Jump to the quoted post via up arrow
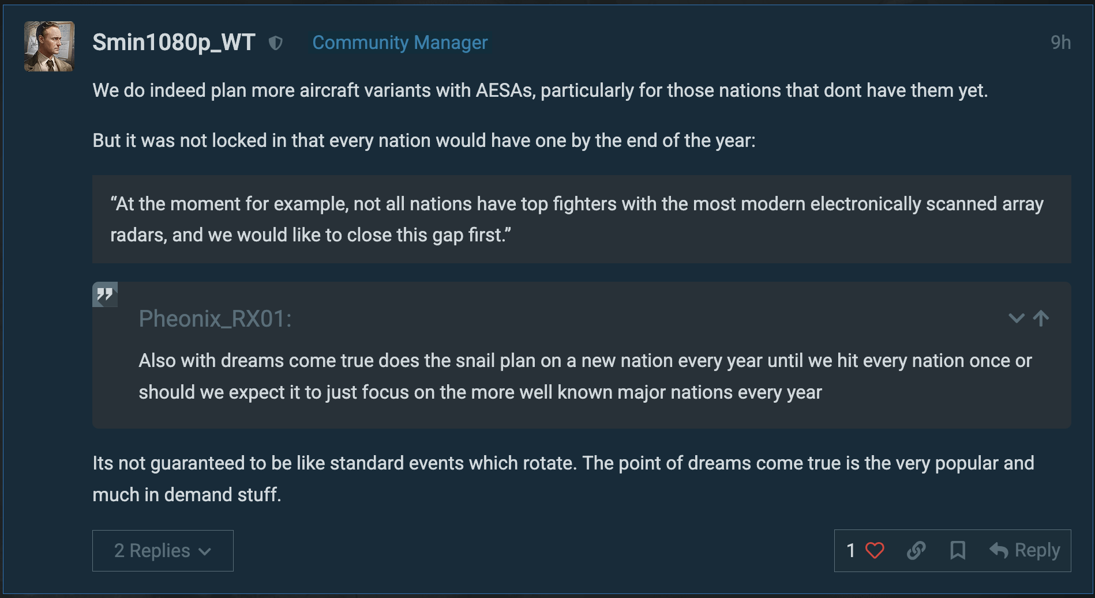This screenshot has height=598, width=1095. pos(1041,318)
